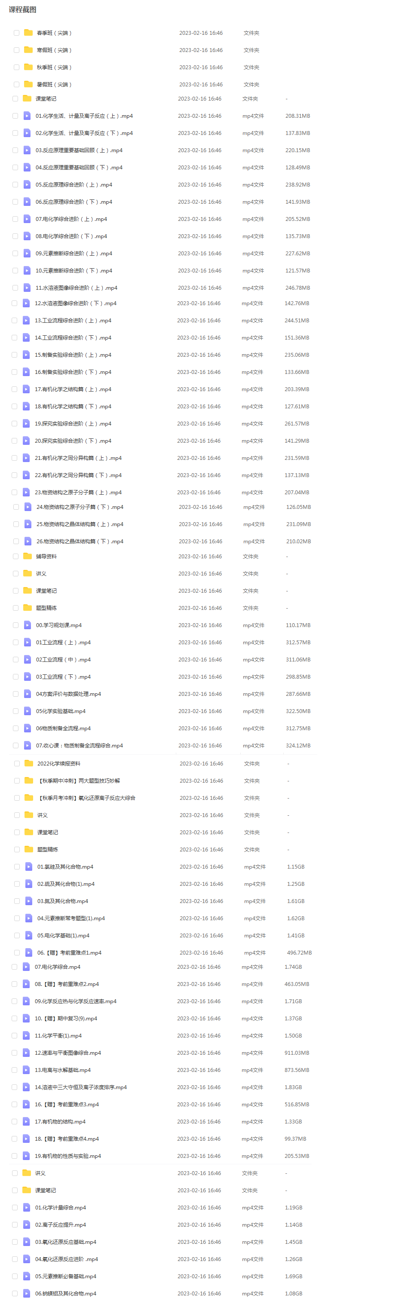Open file 01.化学生活、计量及离子反应（上）.mp4
414x1298 pixels.
pos(84,116)
